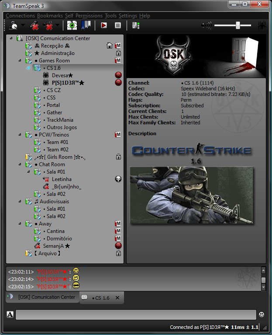
Task: Click the subscribe all channels eye icon
Action: pyautogui.click(x=72, y=25)
